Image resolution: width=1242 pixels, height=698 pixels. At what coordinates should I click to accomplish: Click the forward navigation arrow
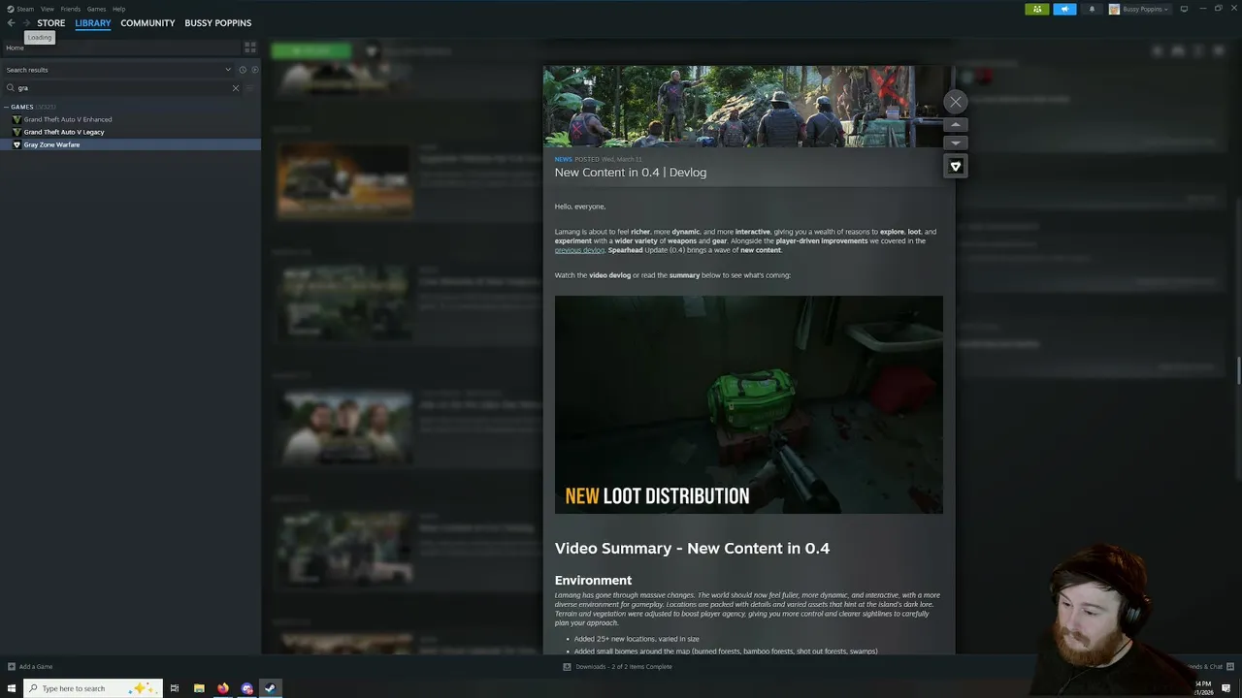coord(26,22)
